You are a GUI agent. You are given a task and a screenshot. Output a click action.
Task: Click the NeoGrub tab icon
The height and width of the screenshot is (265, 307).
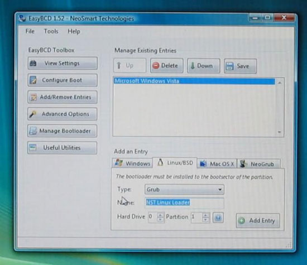point(243,164)
